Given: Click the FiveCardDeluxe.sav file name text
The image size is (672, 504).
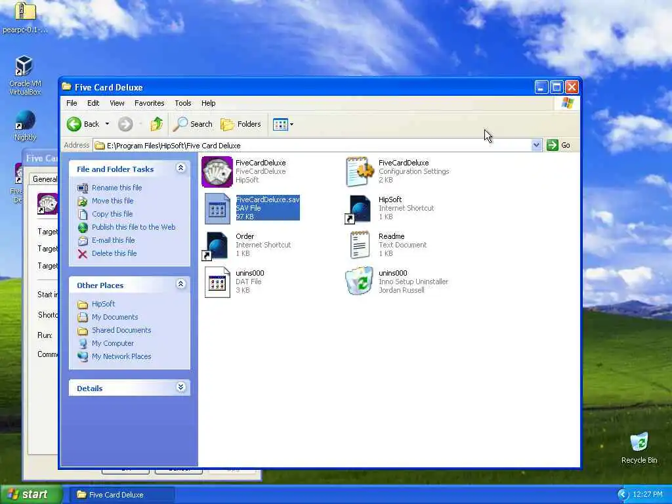Looking at the screenshot, I should click(268, 199).
